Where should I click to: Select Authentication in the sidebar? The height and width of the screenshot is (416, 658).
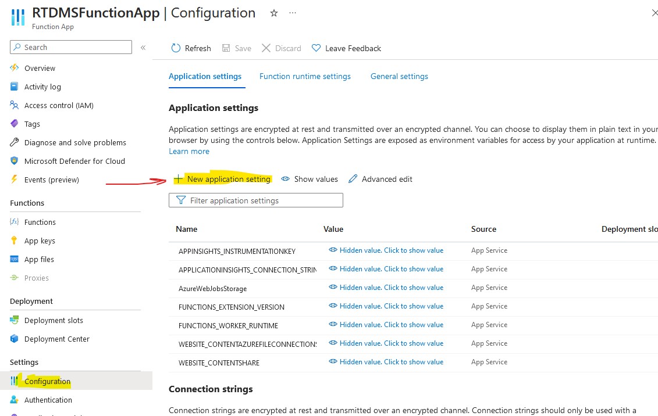tap(48, 400)
